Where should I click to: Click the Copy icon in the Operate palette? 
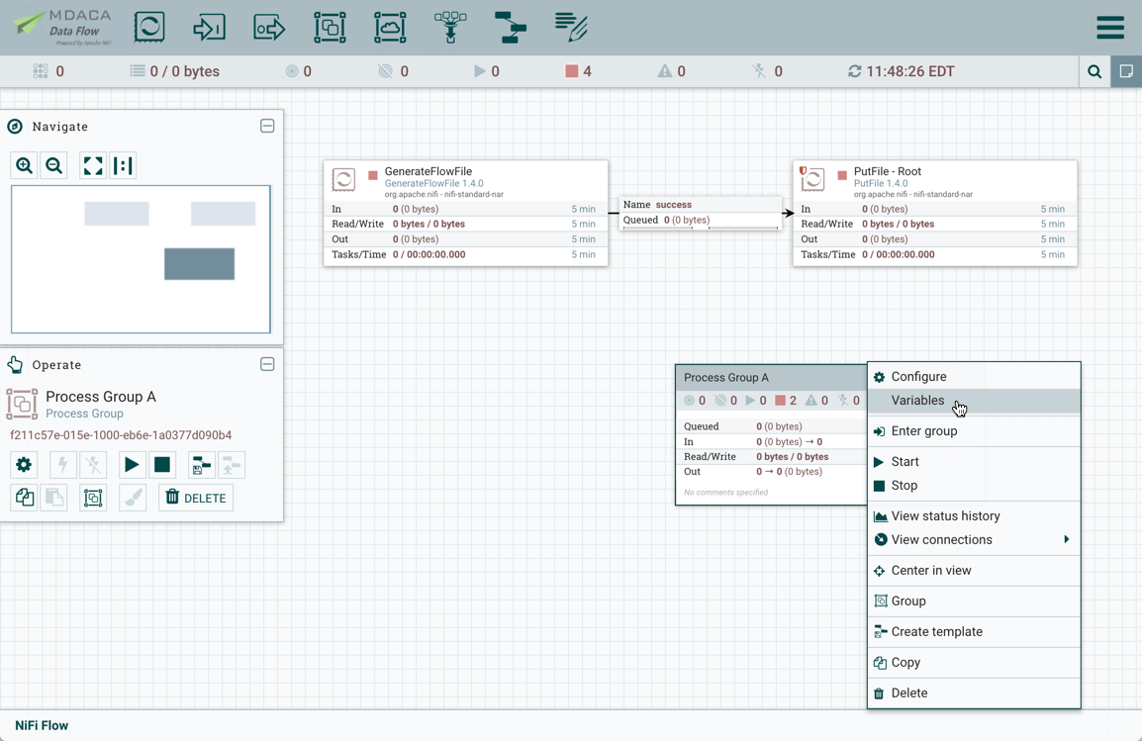click(23, 499)
